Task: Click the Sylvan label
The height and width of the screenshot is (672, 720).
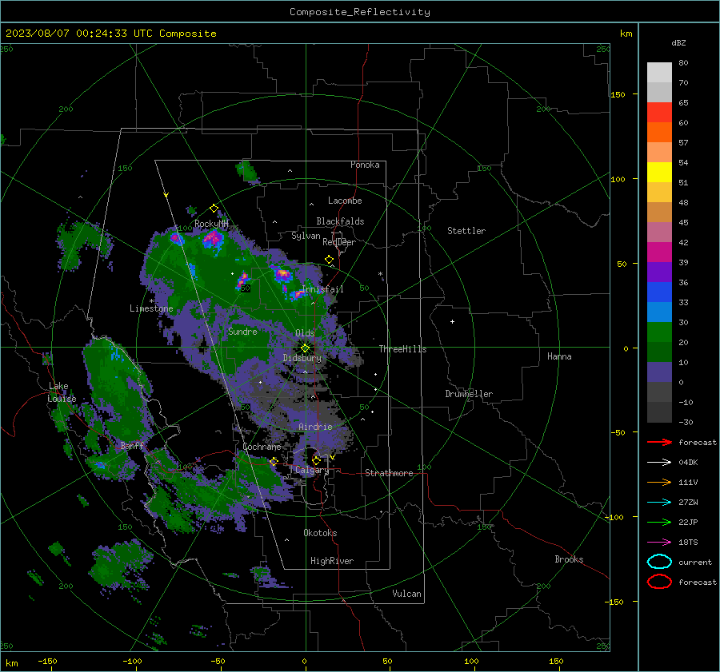Action: (306, 236)
